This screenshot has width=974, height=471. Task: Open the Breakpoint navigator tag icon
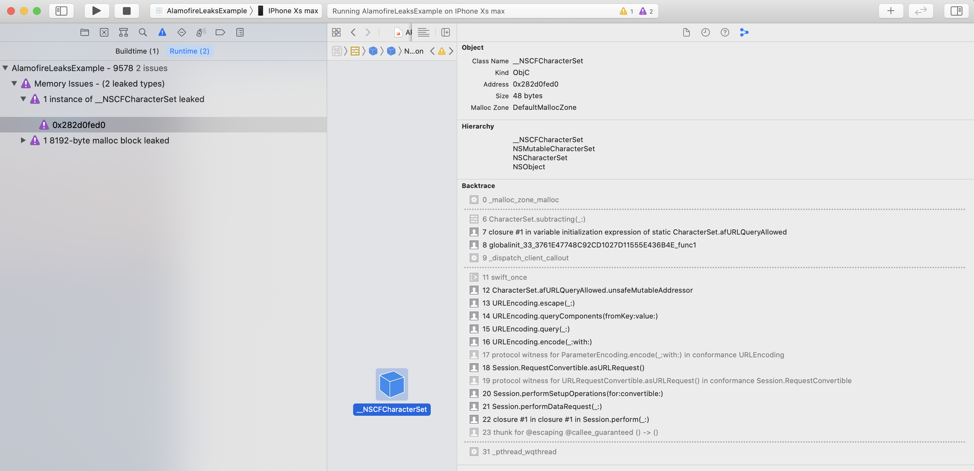[x=220, y=32]
